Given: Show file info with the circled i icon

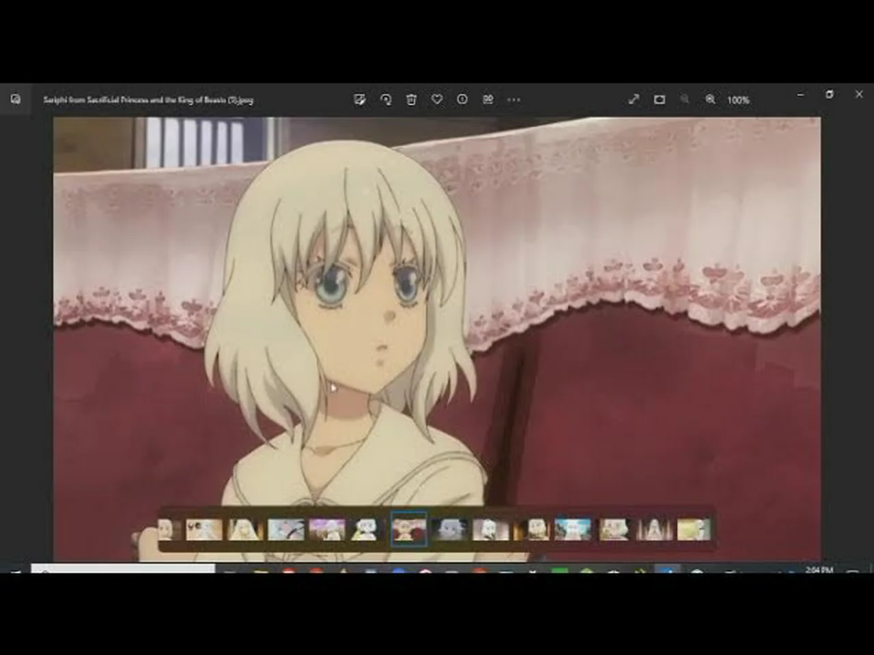Looking at the screenshot, I should [x=462, y=100].
